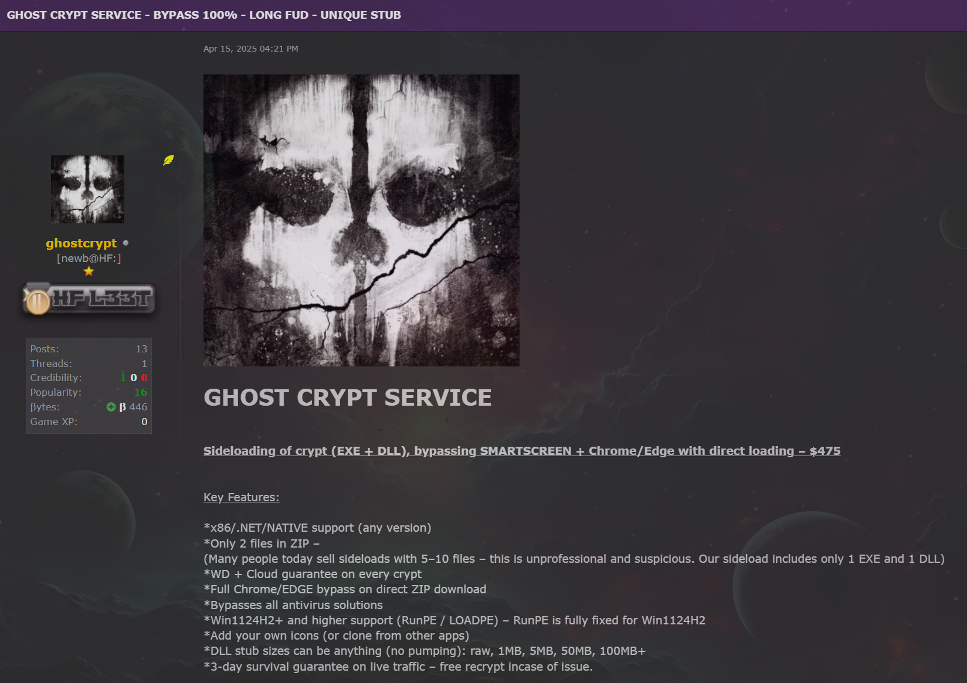
Task: Click the yellow quill icon beside the avatar
Action: click(x=168, y=160)
